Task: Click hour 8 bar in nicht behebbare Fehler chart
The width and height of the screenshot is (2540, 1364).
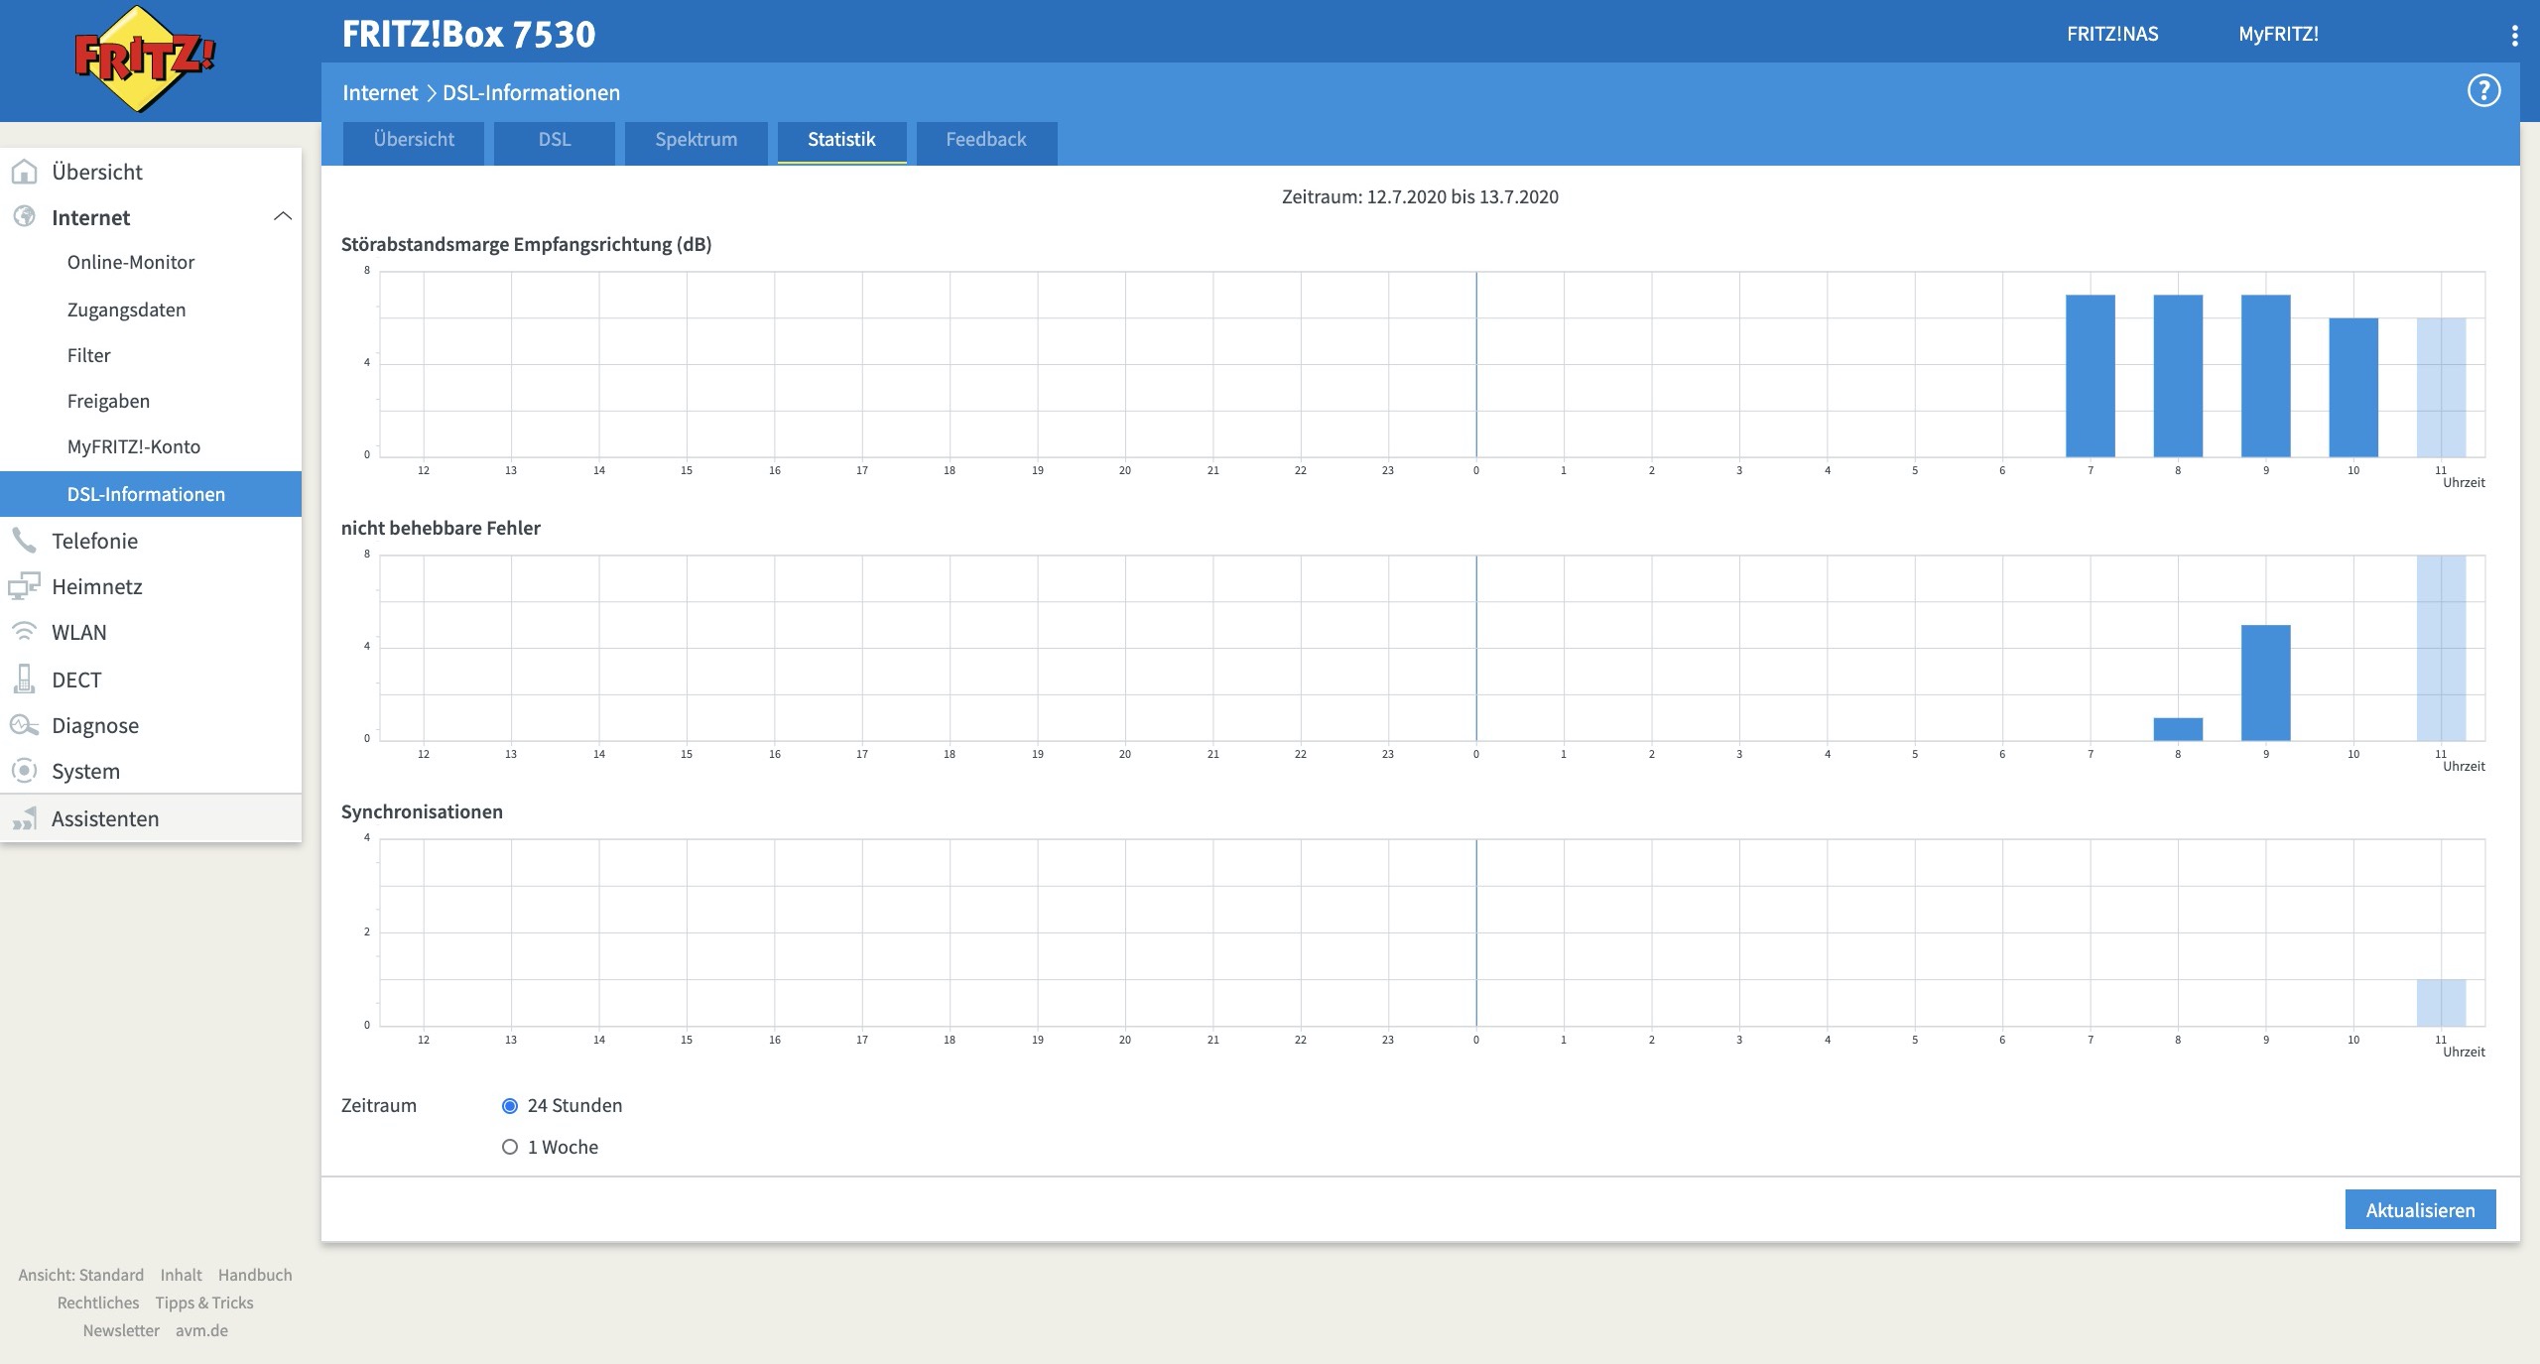Action: click(2178, 729)
